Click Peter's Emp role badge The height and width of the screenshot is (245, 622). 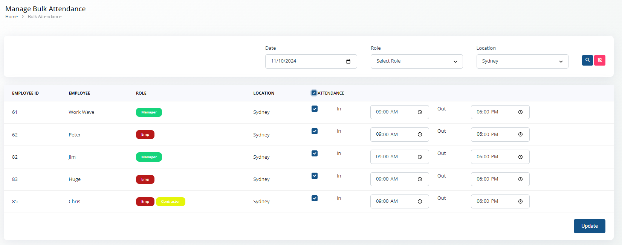pos(145,135)
